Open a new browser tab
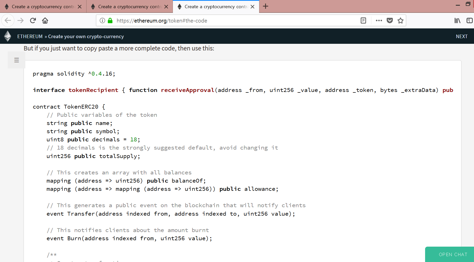Viewport: 474px width, 262px height. click(x=266, y=6)
